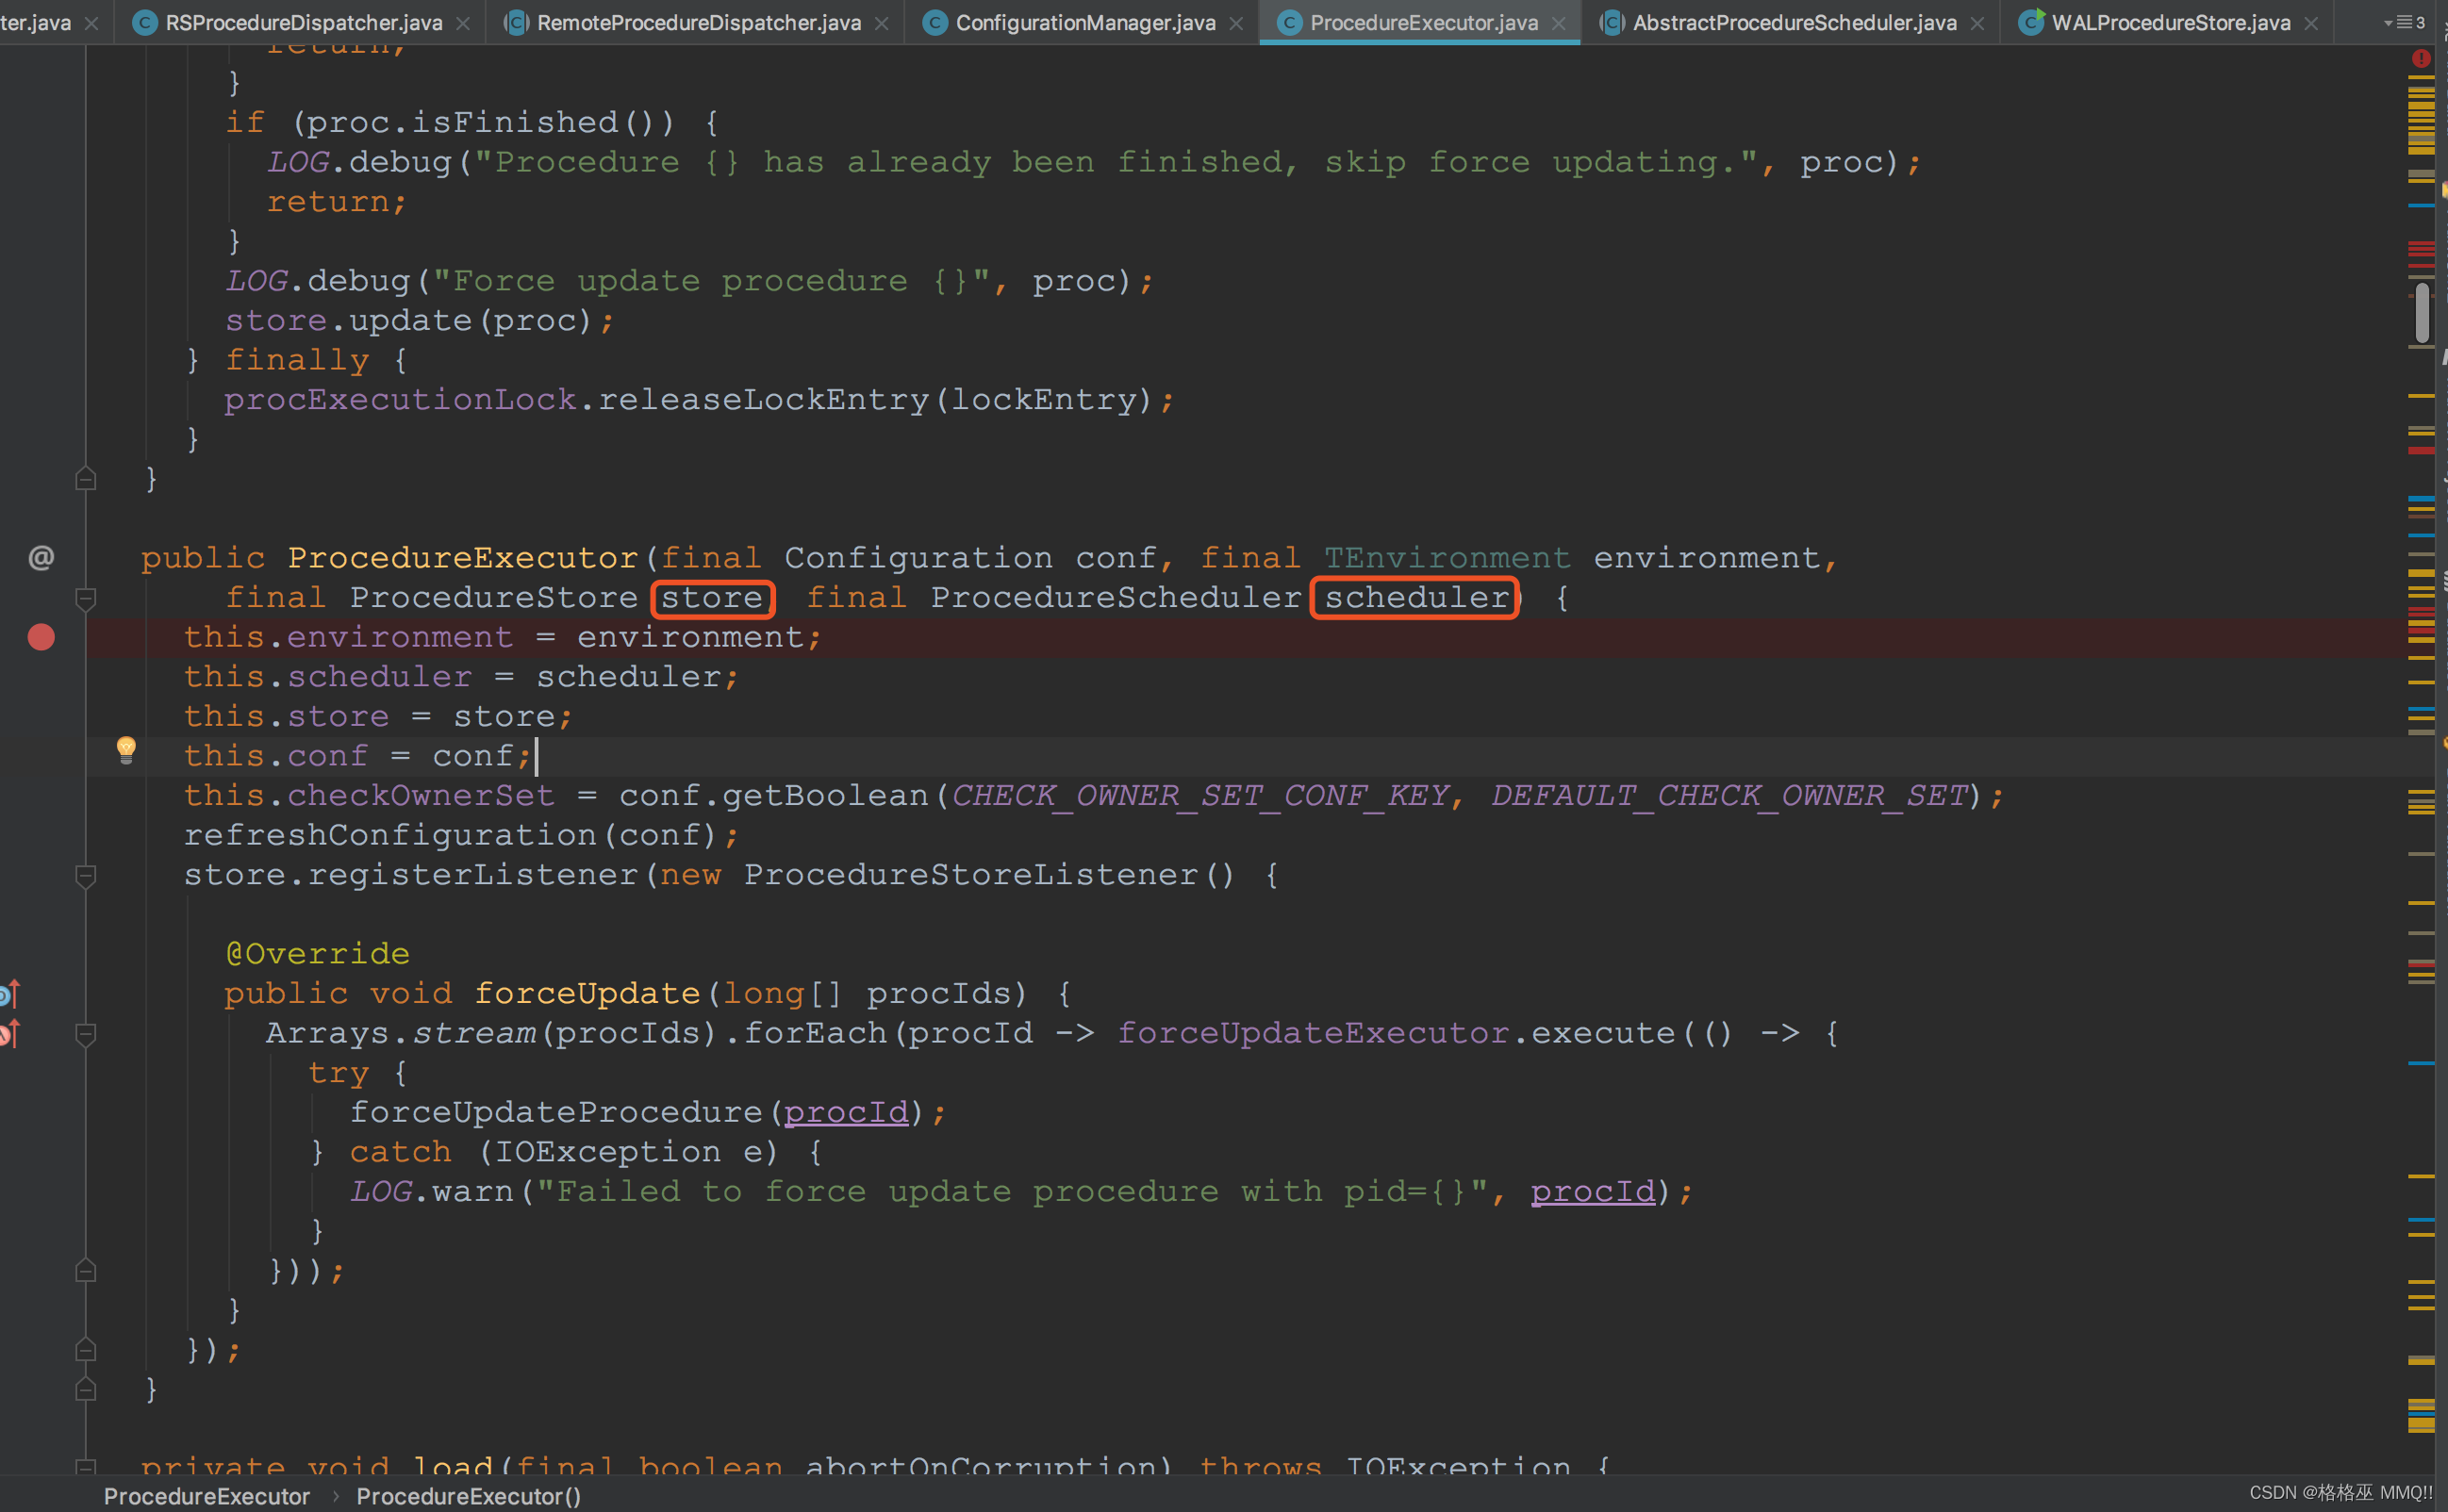The width and height of the screenshot is (2448, 1512).
Task: Click the @Override annotation
Action: [x=317, y=953]
